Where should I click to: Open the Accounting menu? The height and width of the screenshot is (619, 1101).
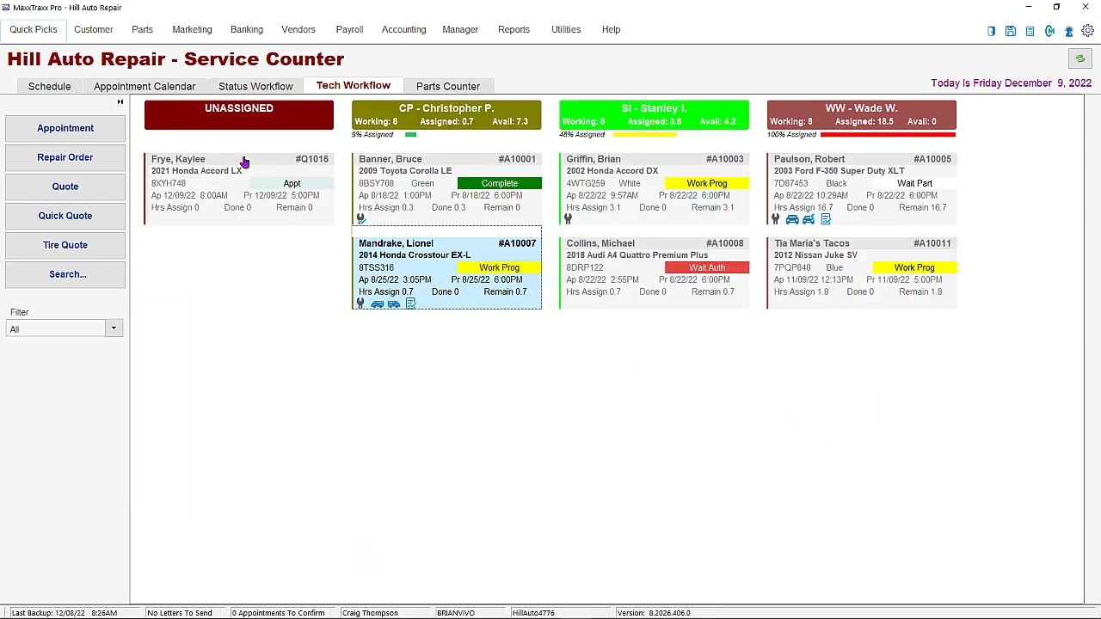403,29
